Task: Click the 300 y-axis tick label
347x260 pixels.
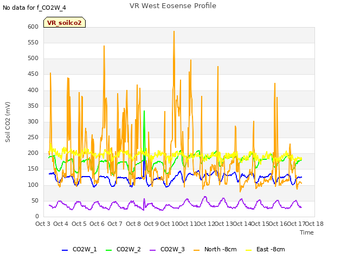Action: pyautogui.click(x=33, y=121)
